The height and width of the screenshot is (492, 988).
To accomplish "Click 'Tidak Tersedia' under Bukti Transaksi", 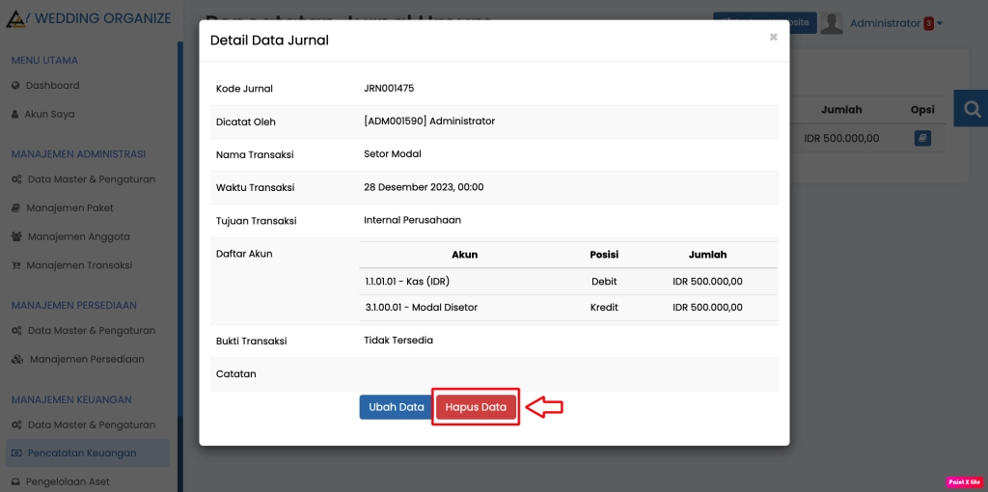I will coord(398,341).
